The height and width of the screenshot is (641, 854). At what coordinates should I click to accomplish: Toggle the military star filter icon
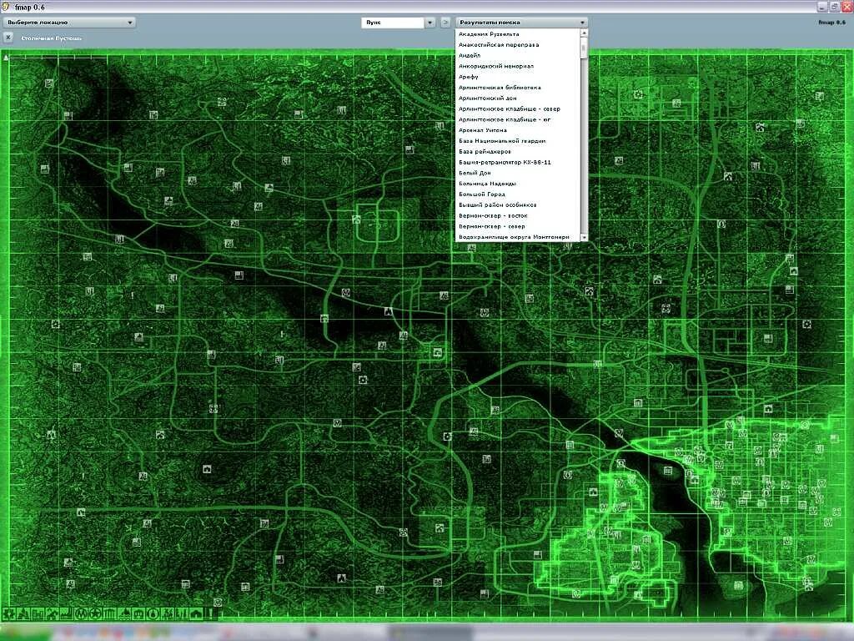tap(95, 613)
